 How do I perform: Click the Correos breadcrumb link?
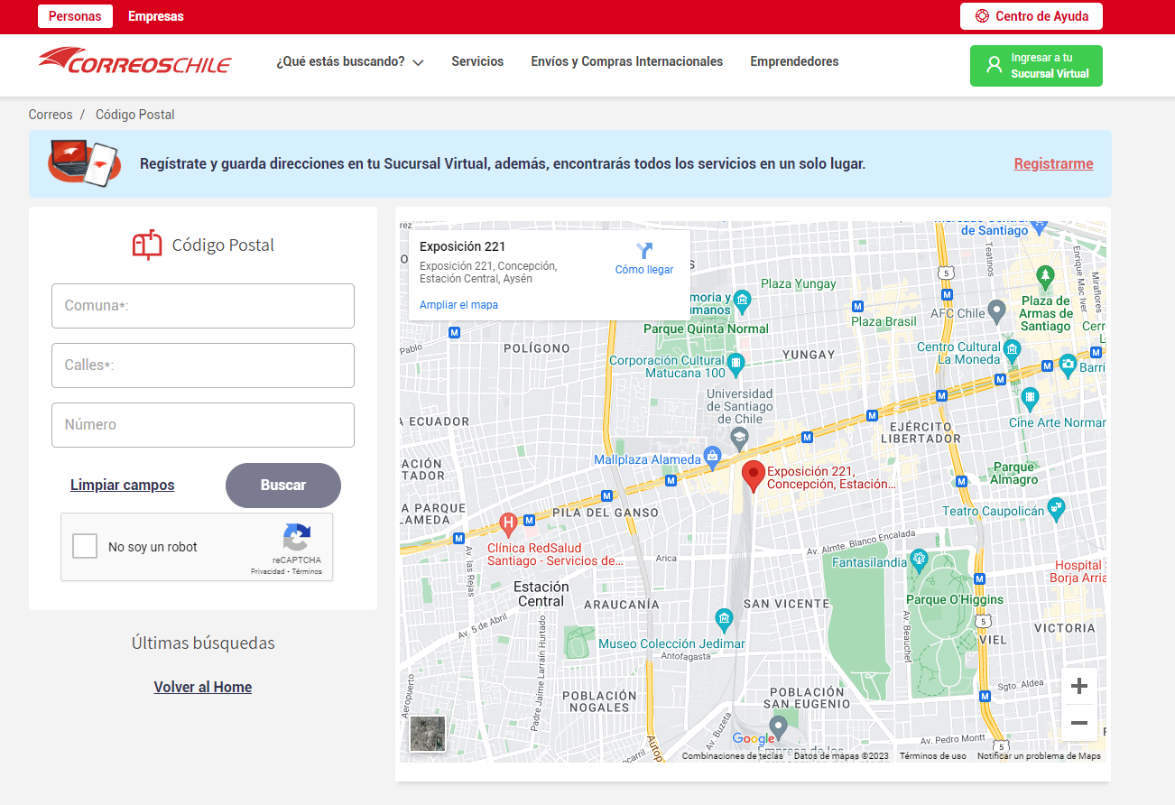[51, 115]
